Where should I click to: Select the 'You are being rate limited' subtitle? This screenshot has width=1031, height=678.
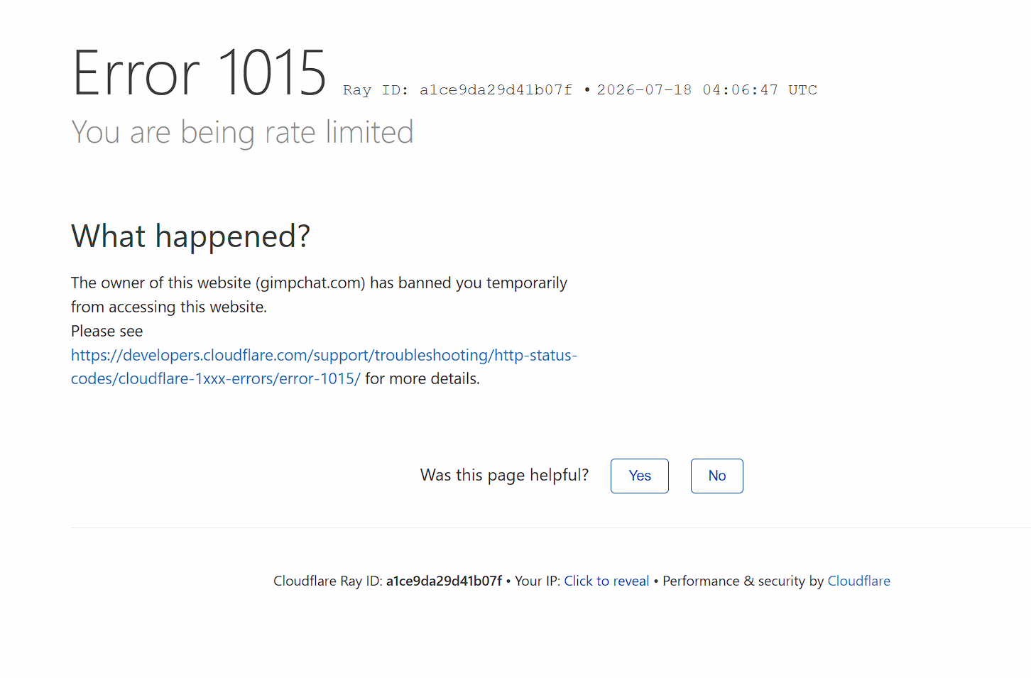[x=242, y=133]
